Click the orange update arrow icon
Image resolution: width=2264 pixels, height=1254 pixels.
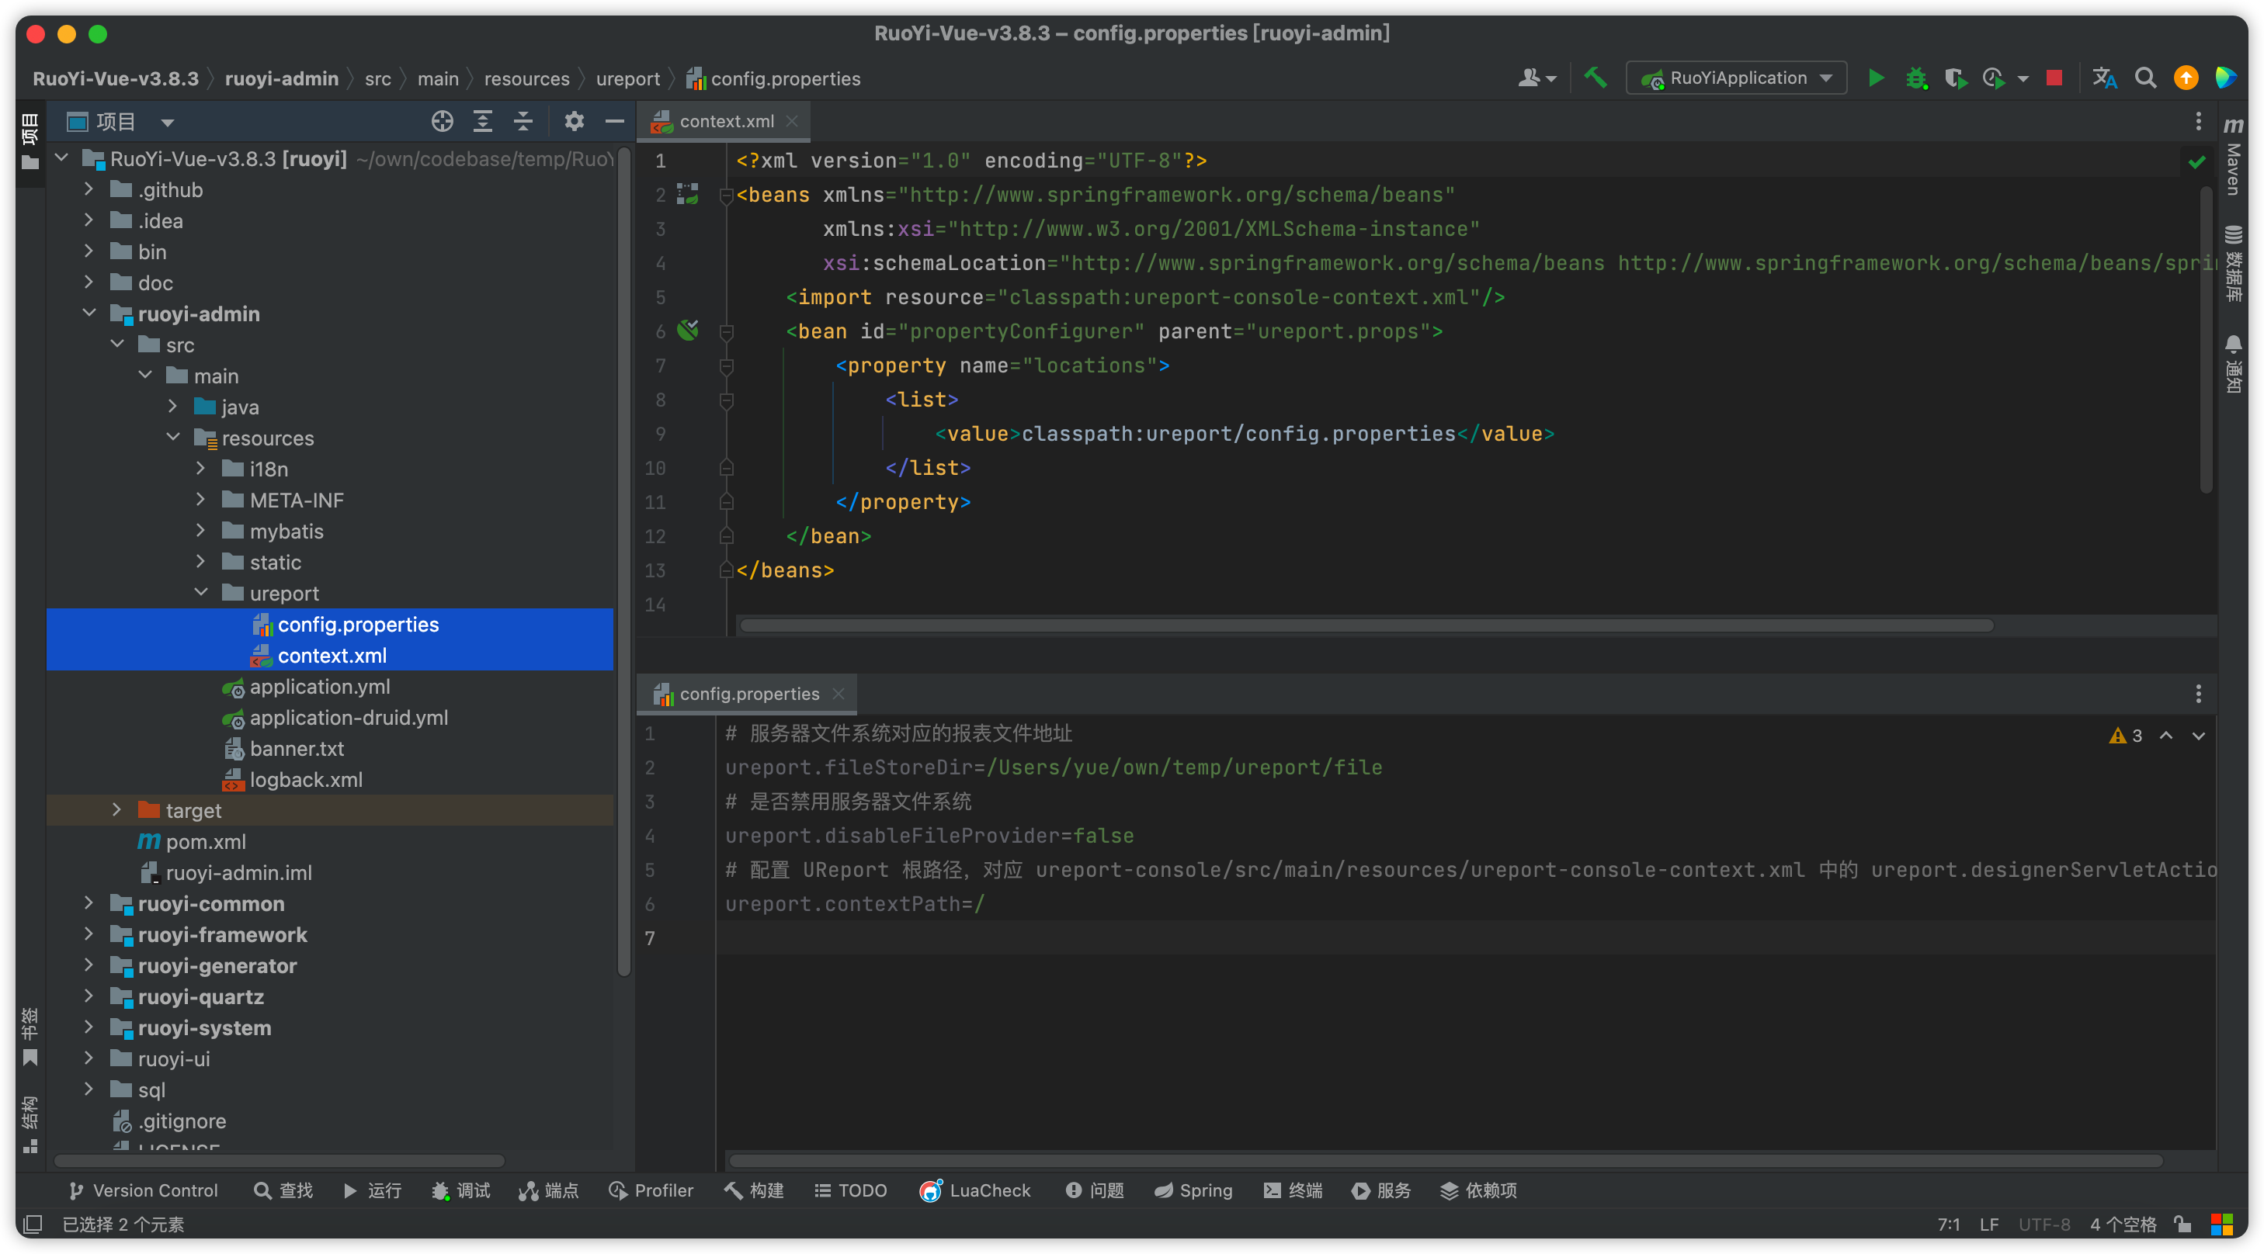tap(2186, 78)
